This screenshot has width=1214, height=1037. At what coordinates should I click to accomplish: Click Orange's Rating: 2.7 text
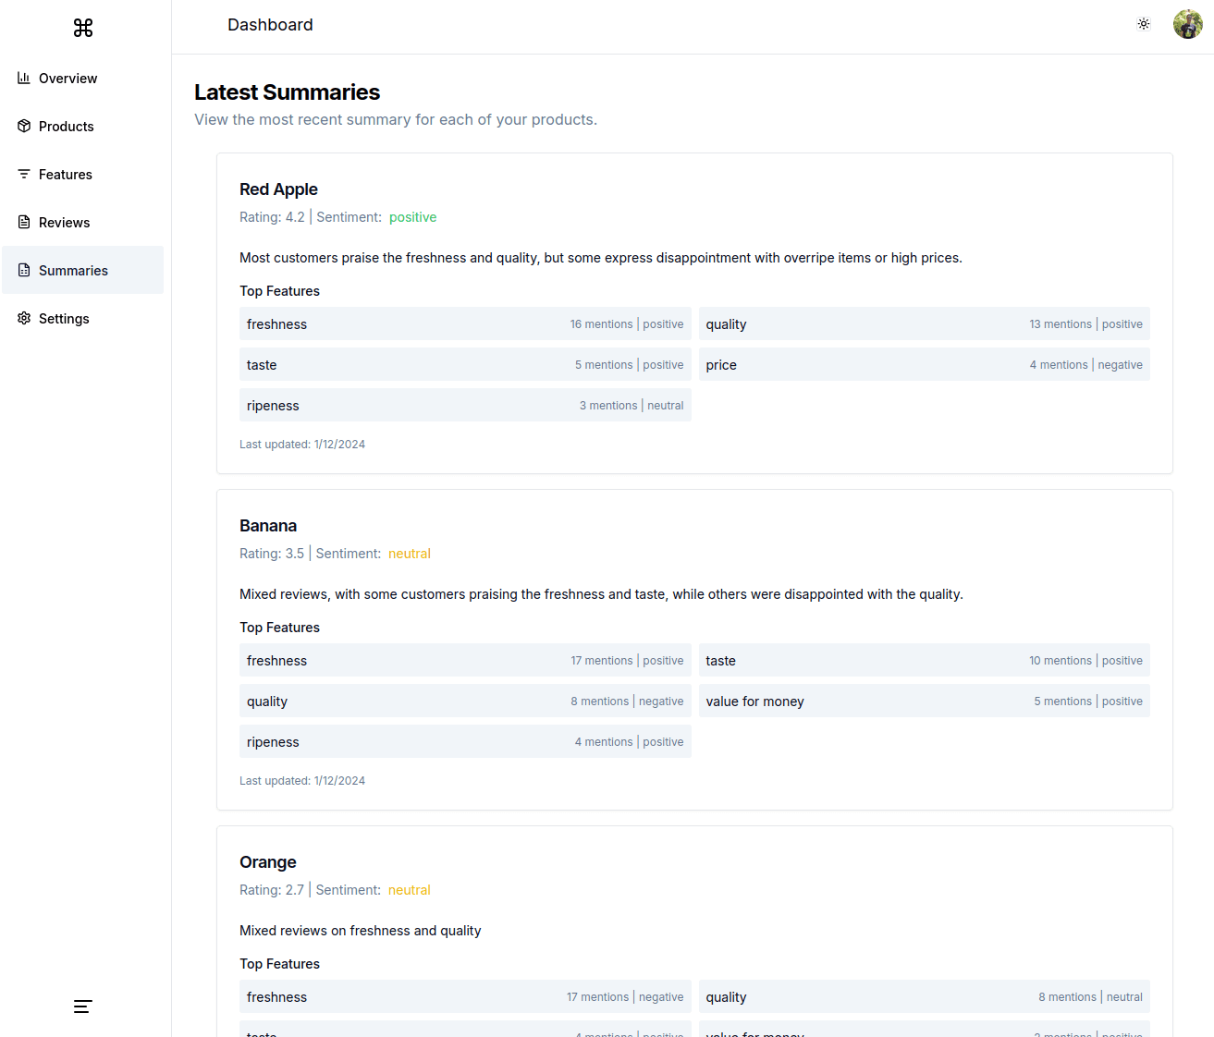[272, 890]
